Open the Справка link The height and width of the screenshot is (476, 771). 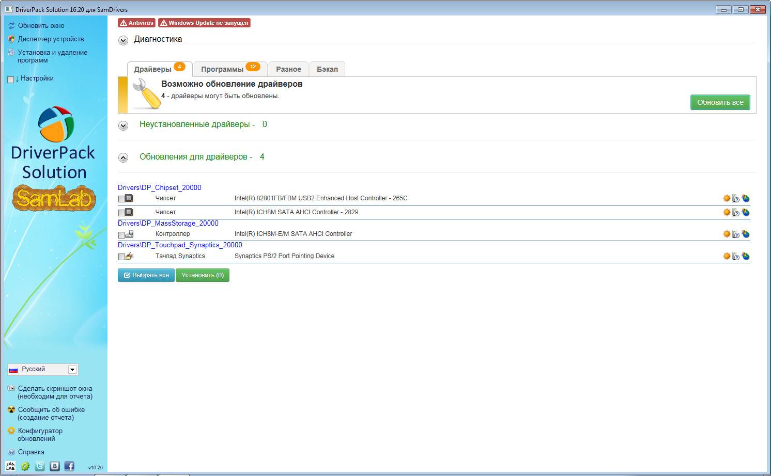tap(31, 452)
